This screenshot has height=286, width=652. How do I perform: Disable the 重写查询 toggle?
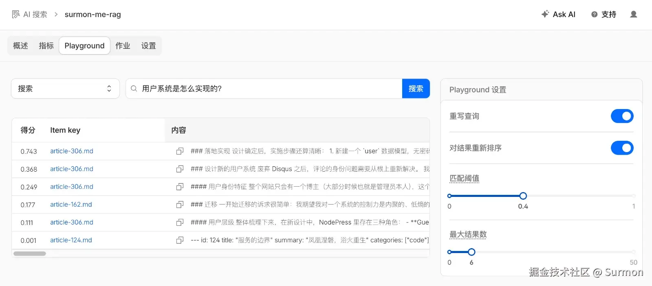(622, 116)
